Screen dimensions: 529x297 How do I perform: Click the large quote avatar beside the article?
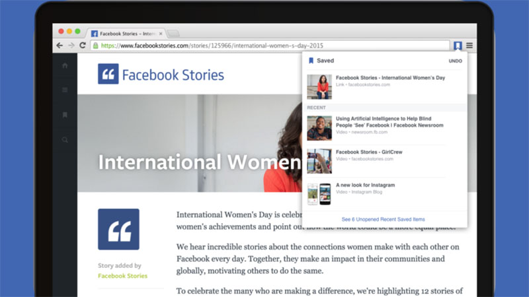119,229
